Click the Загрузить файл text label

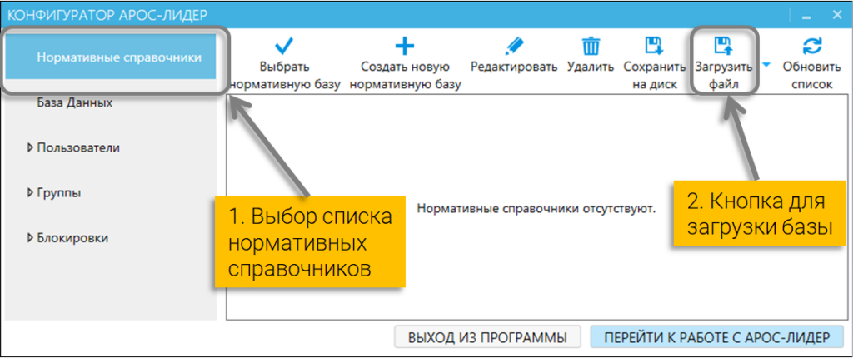pos(724,76)
